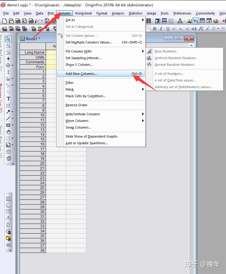Viewport: 226px width, 274px height.
Task: Open the File menu
Action: tap(6, 13)
